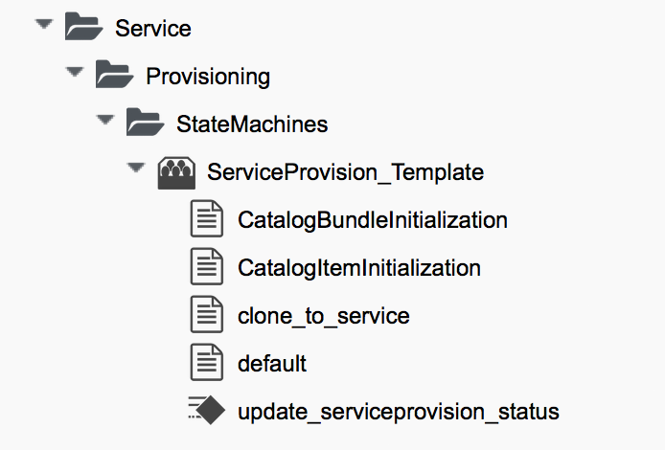The image size is (665, 450).
Task: Collapse the Service tree node
Action: point(42,26)
